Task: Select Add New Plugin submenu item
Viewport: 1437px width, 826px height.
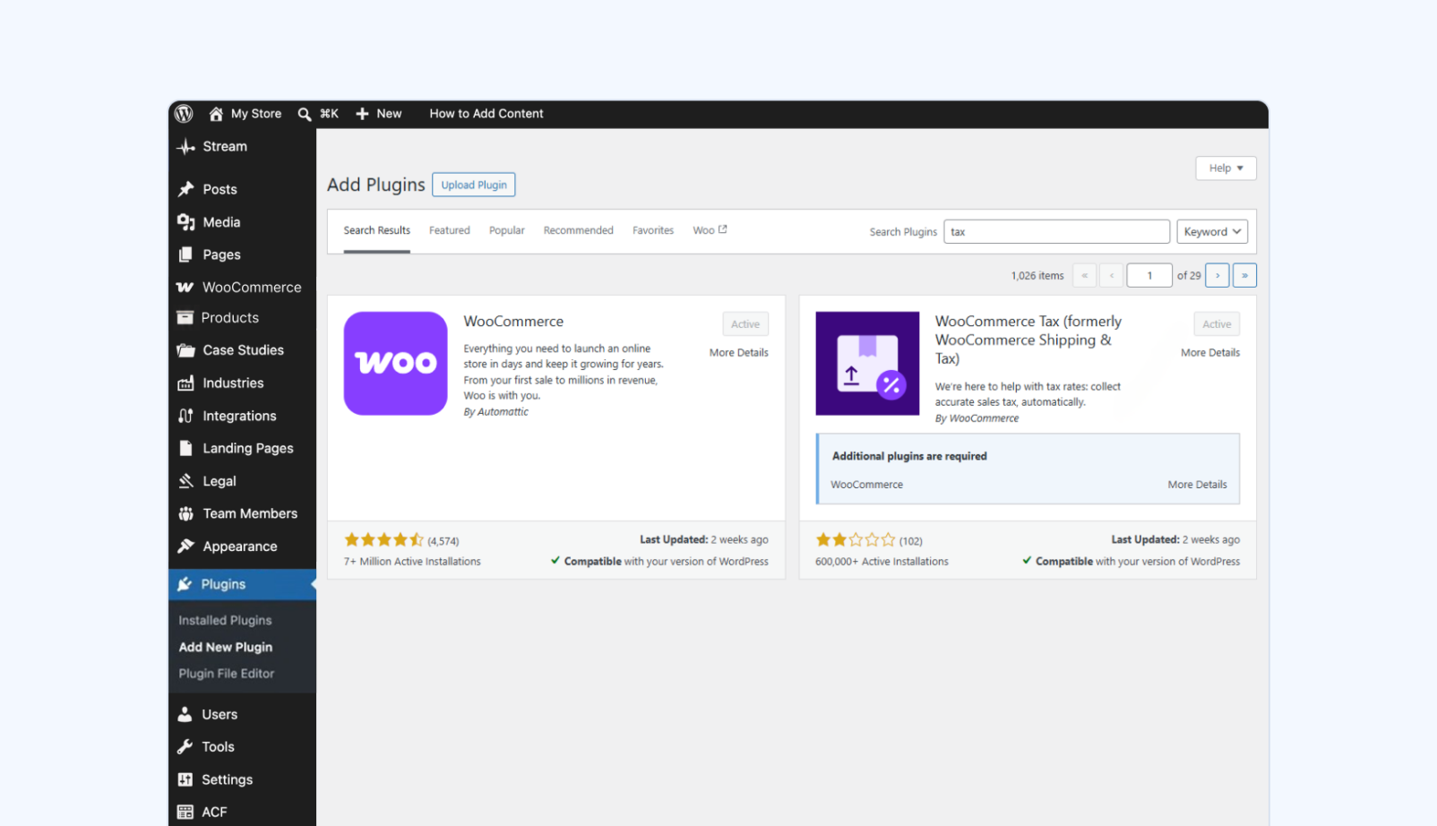Action: [226, 647]
